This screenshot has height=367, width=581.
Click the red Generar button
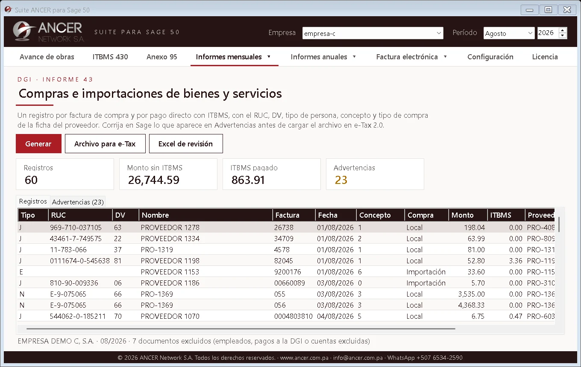[x=38, y=144]
